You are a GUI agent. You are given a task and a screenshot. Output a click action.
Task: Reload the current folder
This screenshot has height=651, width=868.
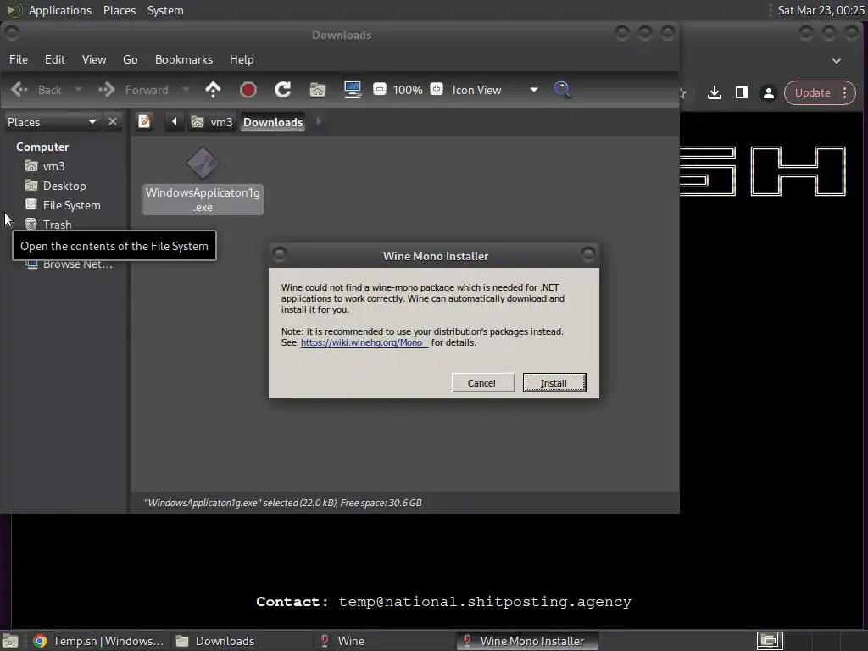[283, 90]
